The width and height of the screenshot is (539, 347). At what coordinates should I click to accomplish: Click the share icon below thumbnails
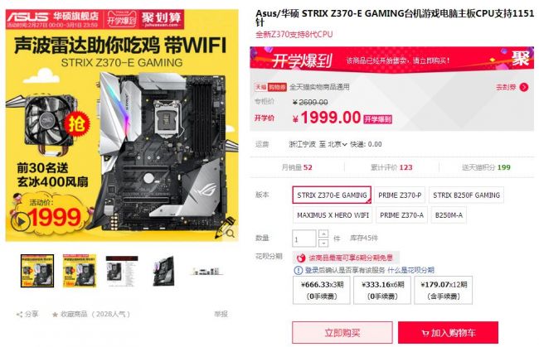point(19,314)
